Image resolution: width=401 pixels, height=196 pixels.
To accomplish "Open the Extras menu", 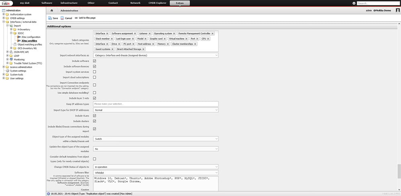I will 180,3.
